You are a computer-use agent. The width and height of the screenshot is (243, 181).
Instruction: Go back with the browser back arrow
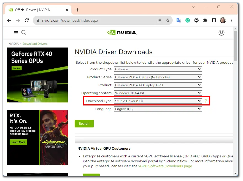pyautogui.click(x=9, y=20)
